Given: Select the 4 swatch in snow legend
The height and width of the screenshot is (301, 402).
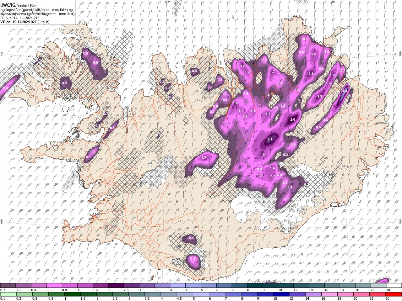Looking at the screenshot, I should coord(177,286).
